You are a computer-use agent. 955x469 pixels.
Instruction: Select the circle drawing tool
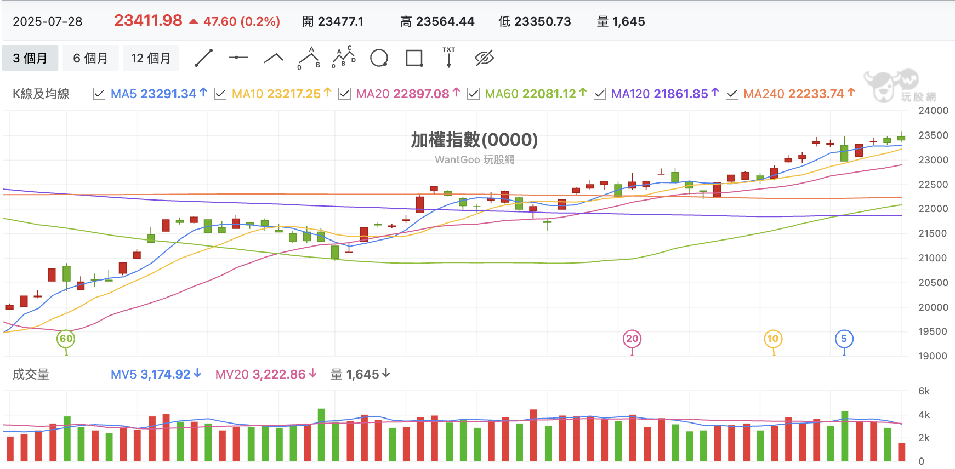point(379,58)
